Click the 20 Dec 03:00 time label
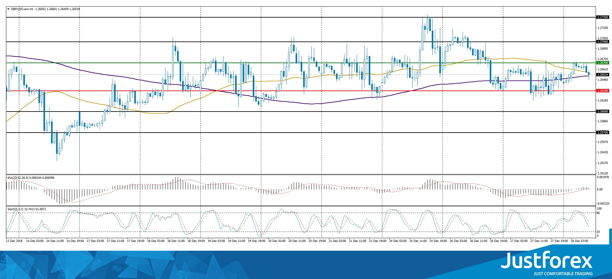This screenshot has width=612, height=279. click(x=277, y=241)
